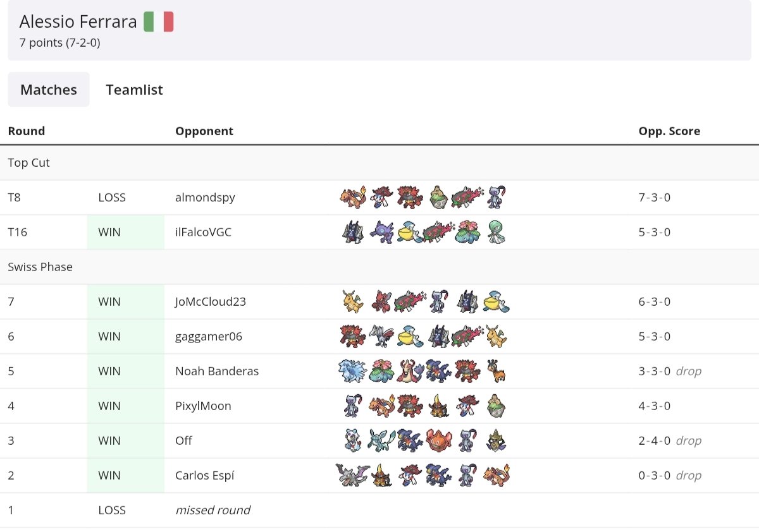Screen dimensions: 759x532
Task: Click Aegislash sprite in Off's team
Action: pyautogui.click(x=496, y=441)
